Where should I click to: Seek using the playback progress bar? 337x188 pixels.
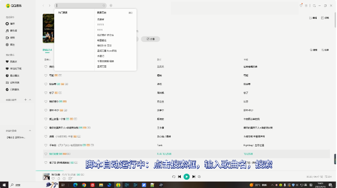(186, 171)
